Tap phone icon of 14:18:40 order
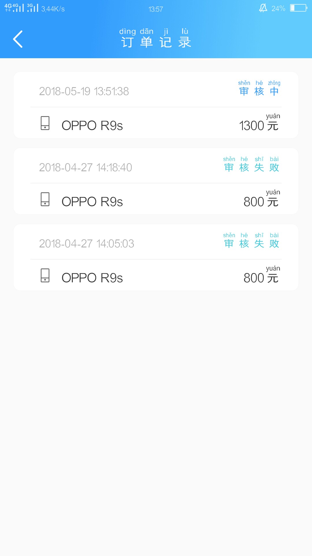Screen dimensions: 312x556 coord(45,199)
